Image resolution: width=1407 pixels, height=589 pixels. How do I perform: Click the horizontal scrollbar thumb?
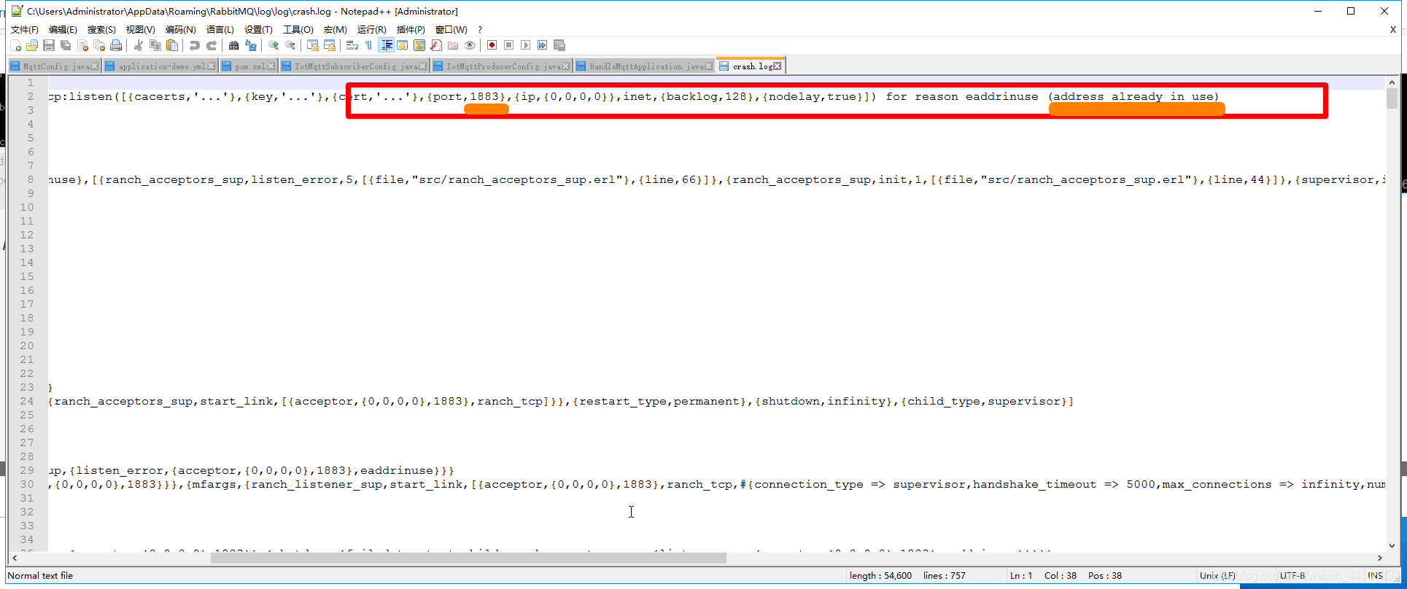pyautogui.click(x=468, y=558)
